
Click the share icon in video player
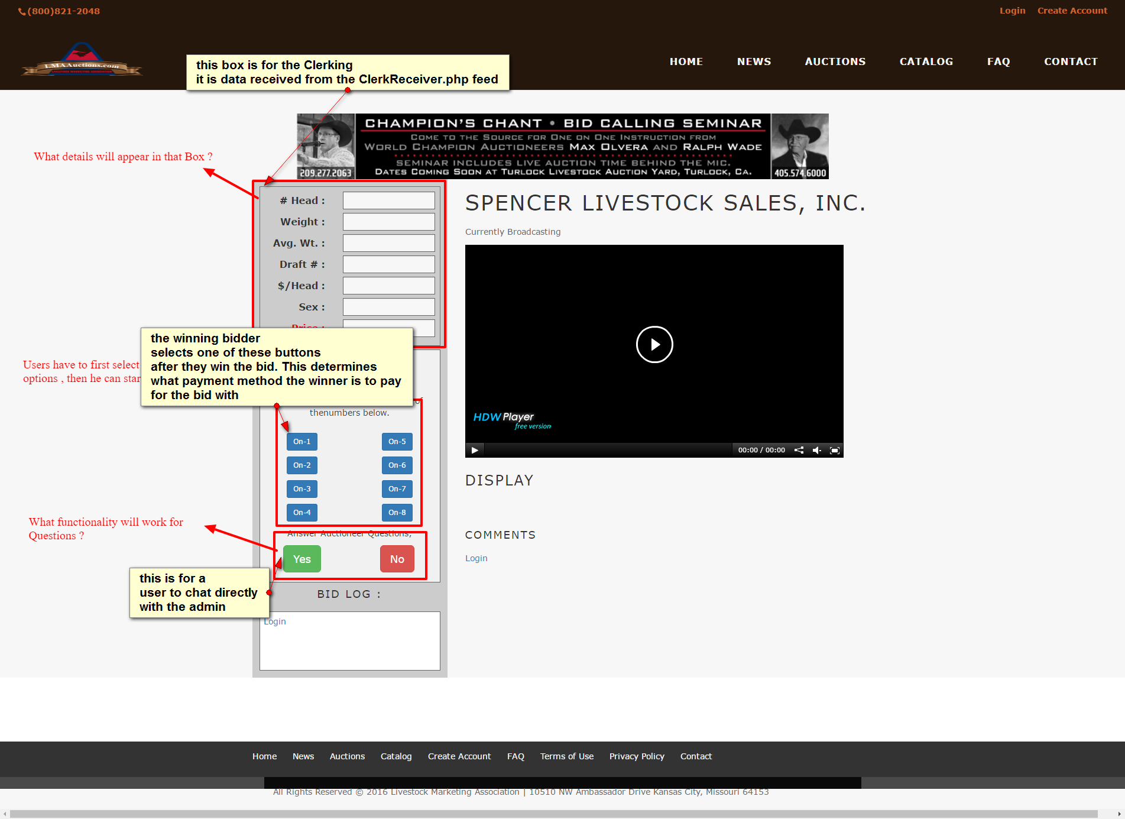tap(799, 450)
